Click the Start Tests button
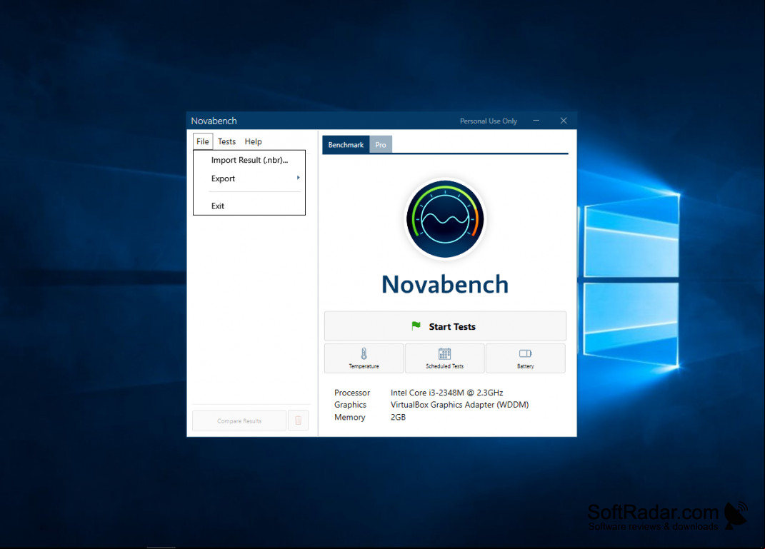Screen dimensions: 765x549 coord(445,326)
